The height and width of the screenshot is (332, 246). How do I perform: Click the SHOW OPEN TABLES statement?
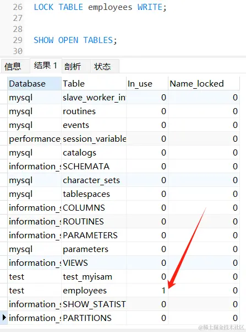coord(75,40)
